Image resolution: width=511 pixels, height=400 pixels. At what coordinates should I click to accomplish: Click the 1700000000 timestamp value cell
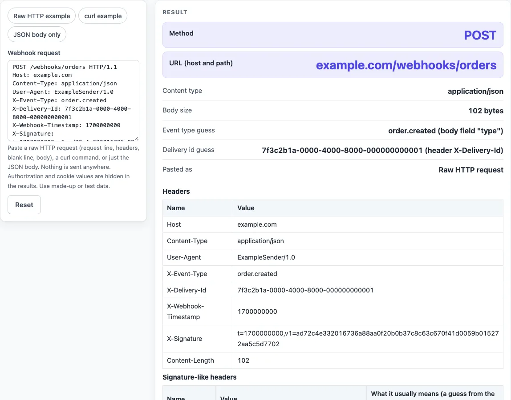click(368, 312)
